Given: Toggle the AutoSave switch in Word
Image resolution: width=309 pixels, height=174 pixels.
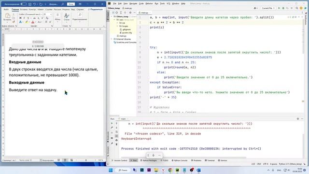Looking at the screenshot, I should coord(23,4).
